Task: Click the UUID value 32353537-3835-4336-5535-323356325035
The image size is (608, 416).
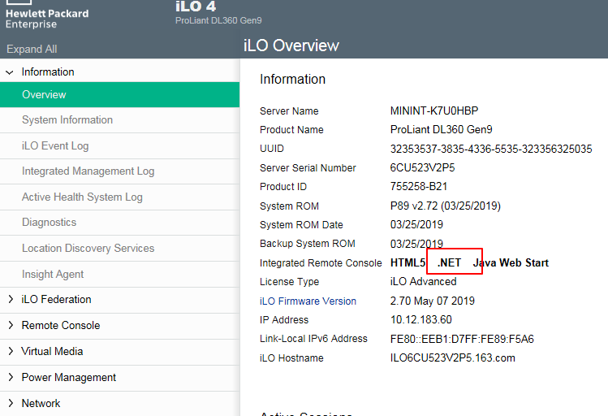Action: point(491,149)
